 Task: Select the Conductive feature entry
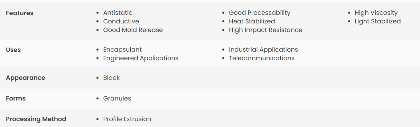[x=121, y=21]
